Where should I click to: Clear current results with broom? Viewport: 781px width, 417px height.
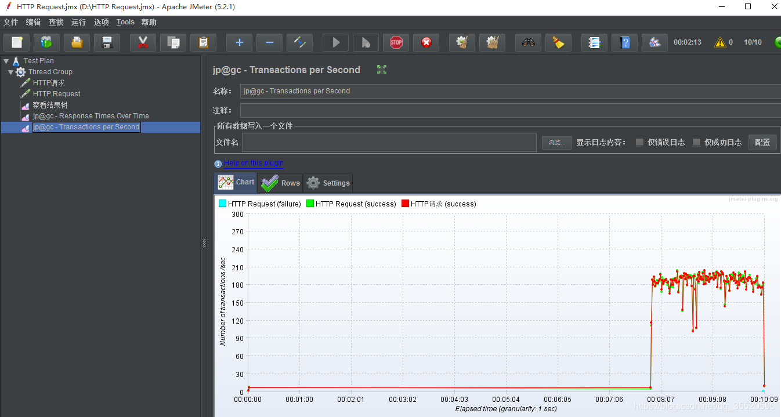pos(462,42)
